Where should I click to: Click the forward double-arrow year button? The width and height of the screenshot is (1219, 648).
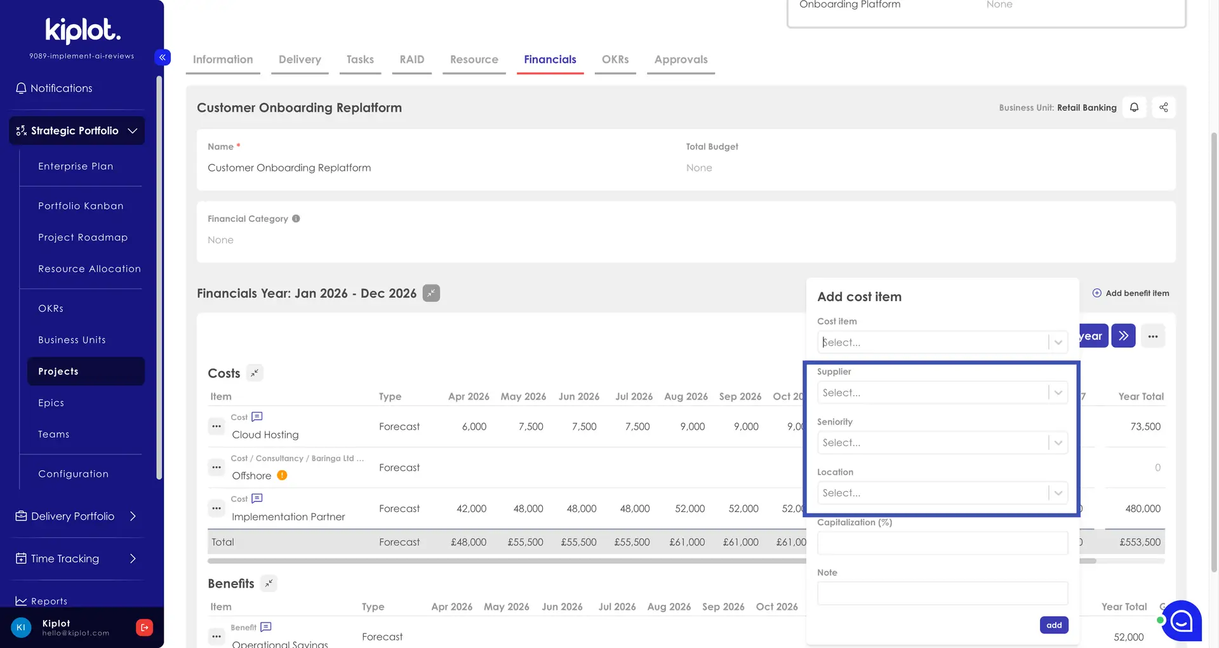[1123, 335]
